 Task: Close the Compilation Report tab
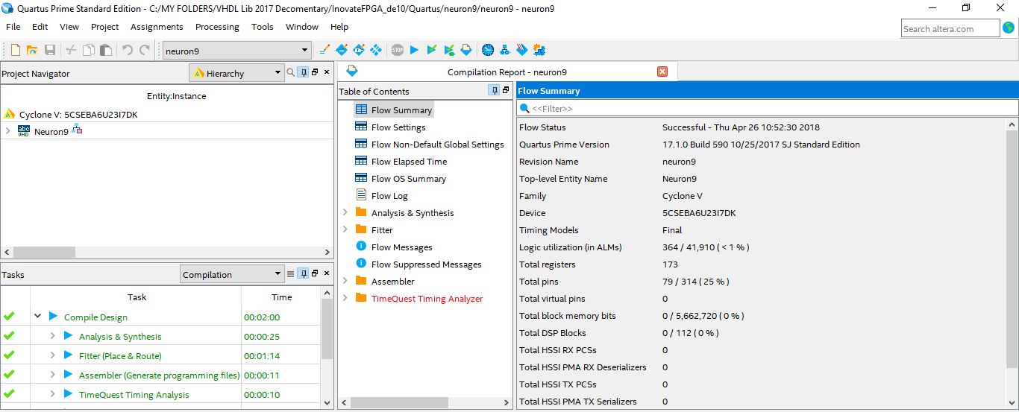[662, 72]
